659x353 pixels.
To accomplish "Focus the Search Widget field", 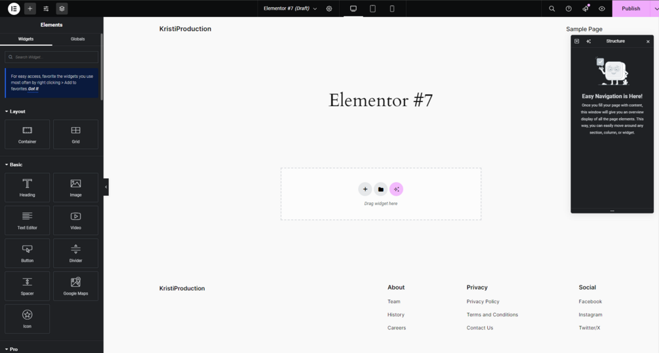I will point(51,57).
